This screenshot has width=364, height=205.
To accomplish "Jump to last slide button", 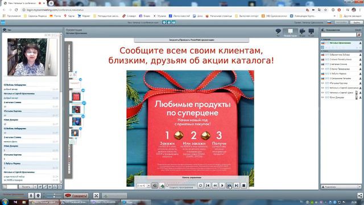I will [237, 185].
